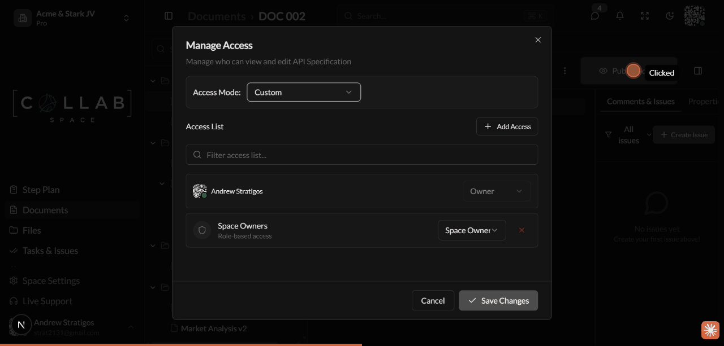Go to Documents in the breadcrumb

click(x=217, y=16)
